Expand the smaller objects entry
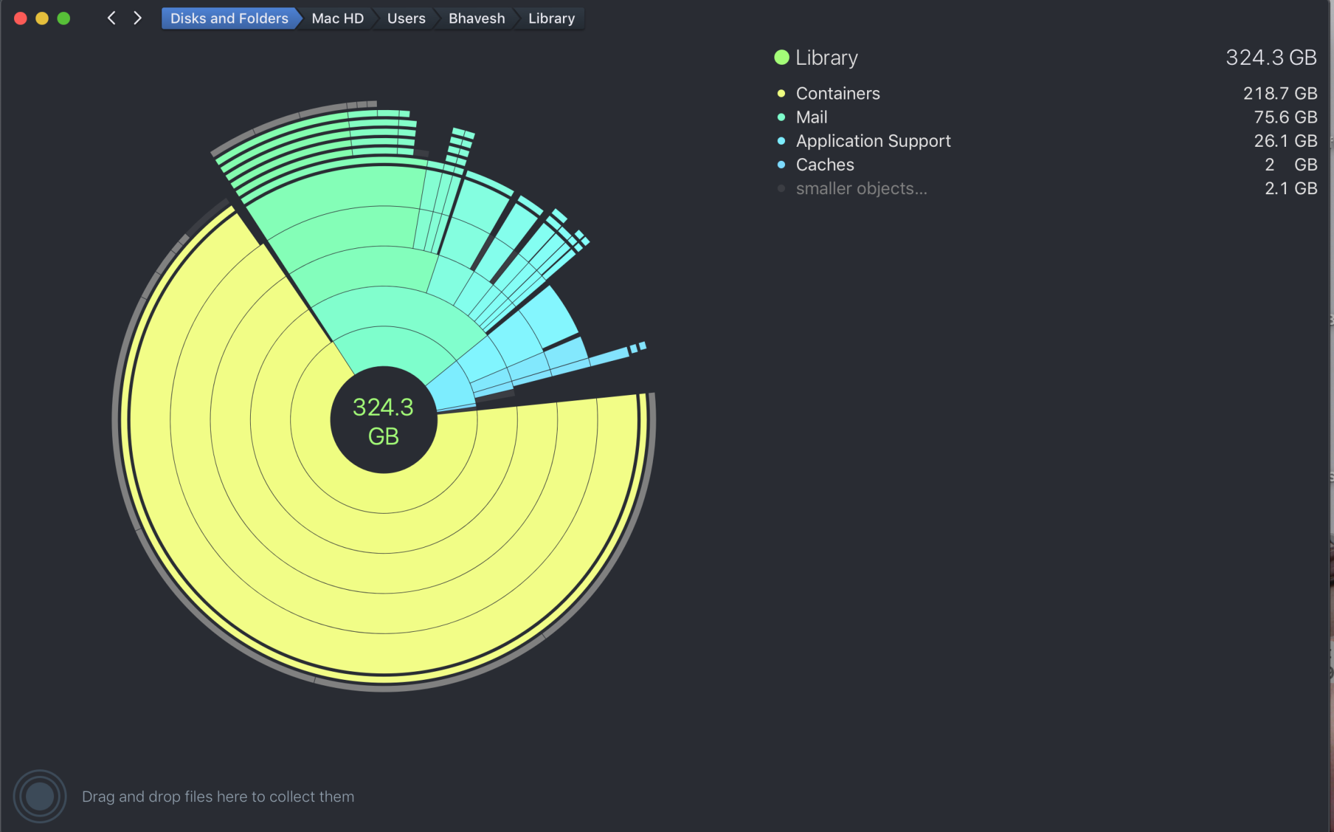Image resolution: width=1334 pixels, height=832 pixels. pos(861,189)
